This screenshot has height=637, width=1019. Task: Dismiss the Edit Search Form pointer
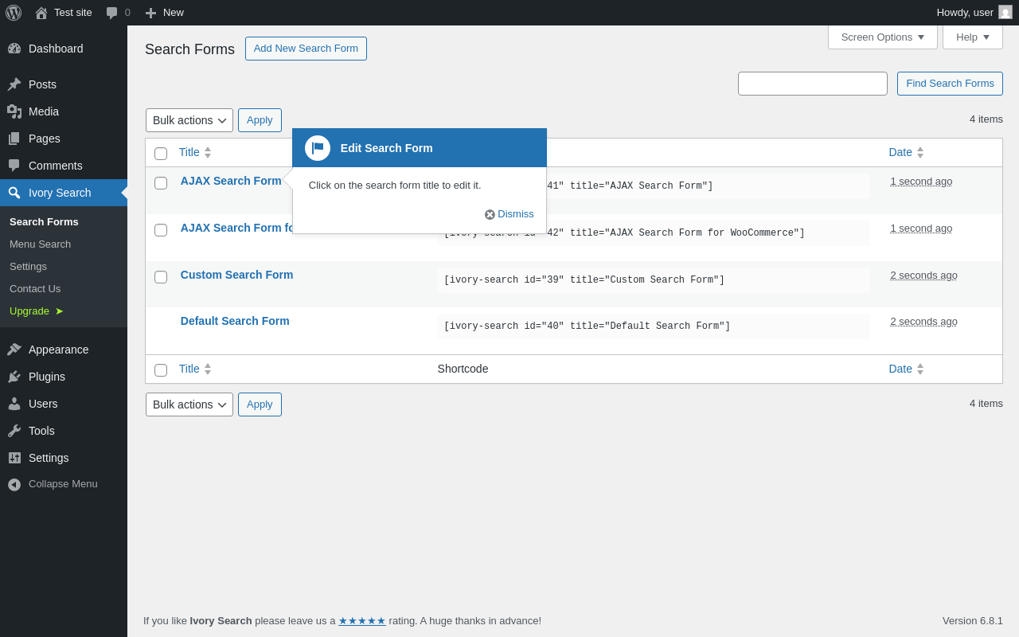[x=509, y=214]
